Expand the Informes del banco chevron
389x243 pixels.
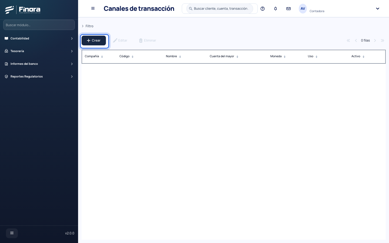72,64
